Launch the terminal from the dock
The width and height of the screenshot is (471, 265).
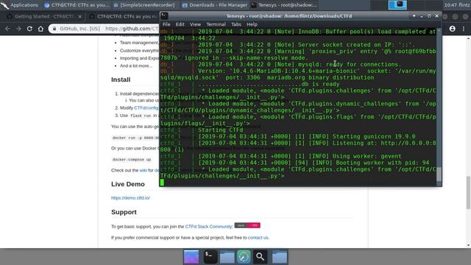[x=210, y=257]
